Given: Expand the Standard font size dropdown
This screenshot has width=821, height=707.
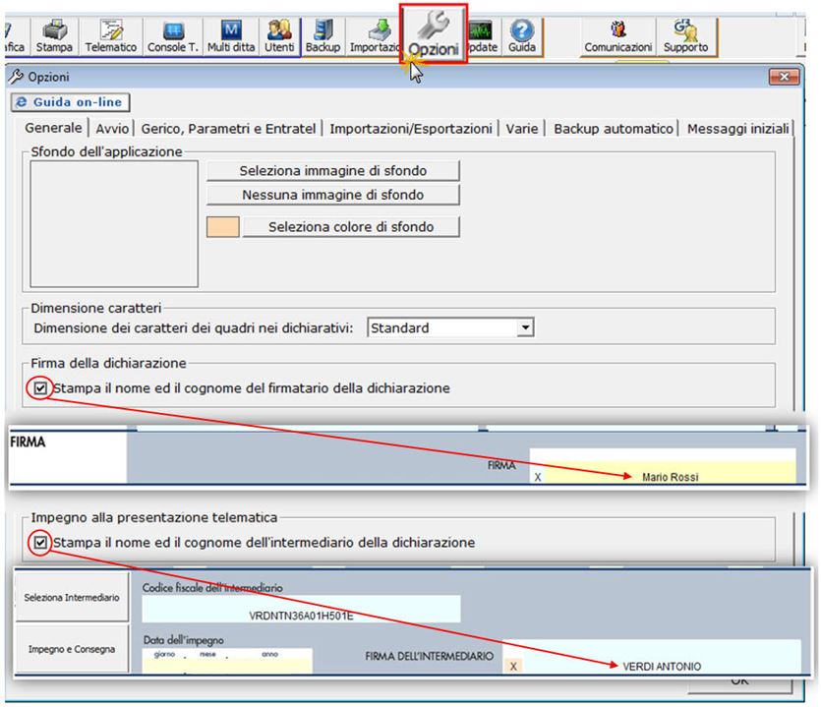Looking at the screenshot, I should 526,328.
